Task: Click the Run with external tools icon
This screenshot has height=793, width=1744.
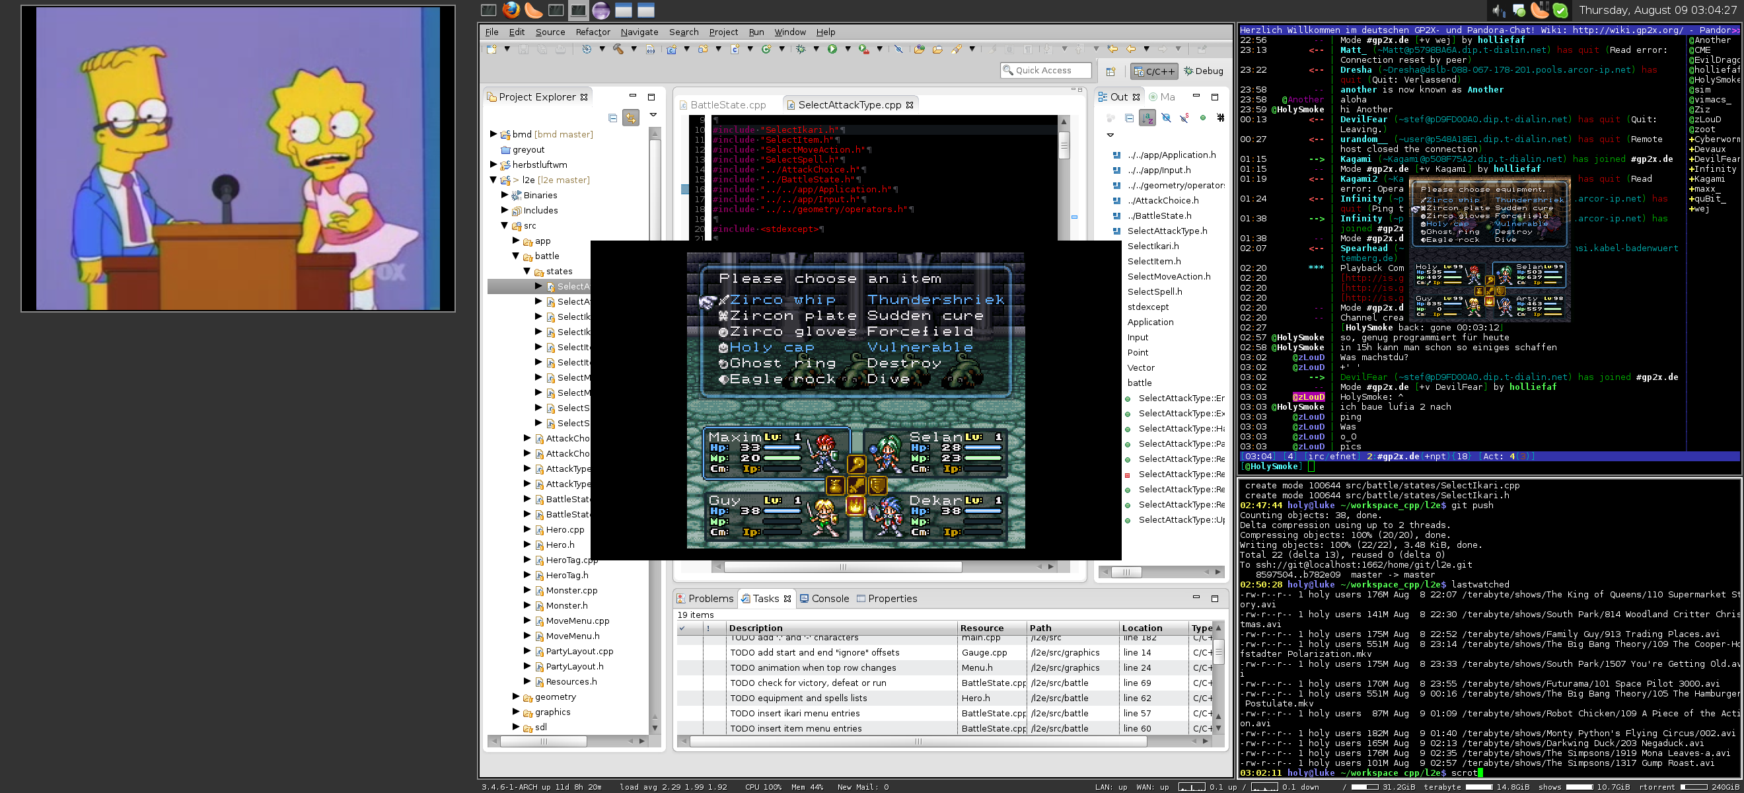Action: click(x=863, y=49)
